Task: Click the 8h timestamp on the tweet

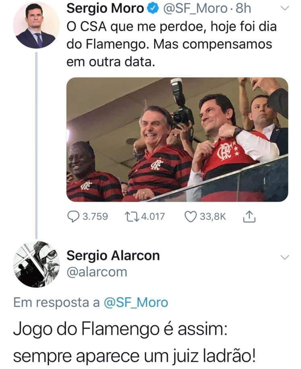Action: [x=243, y=9]
